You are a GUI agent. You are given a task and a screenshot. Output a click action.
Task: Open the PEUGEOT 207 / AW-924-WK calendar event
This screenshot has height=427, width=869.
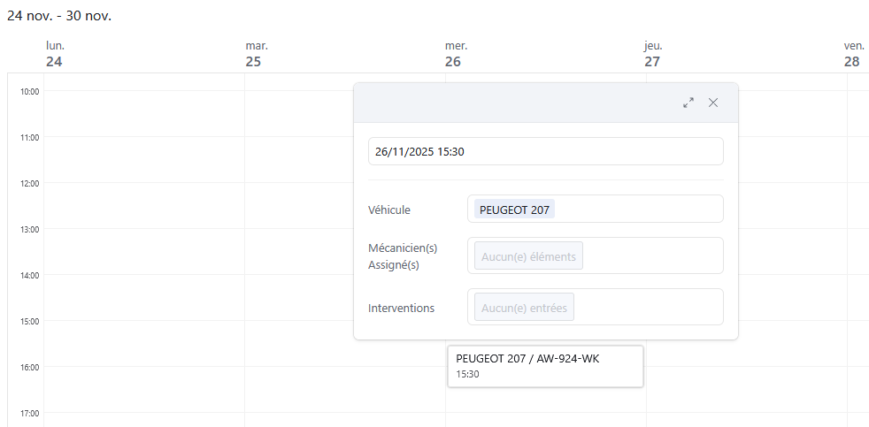544,365
